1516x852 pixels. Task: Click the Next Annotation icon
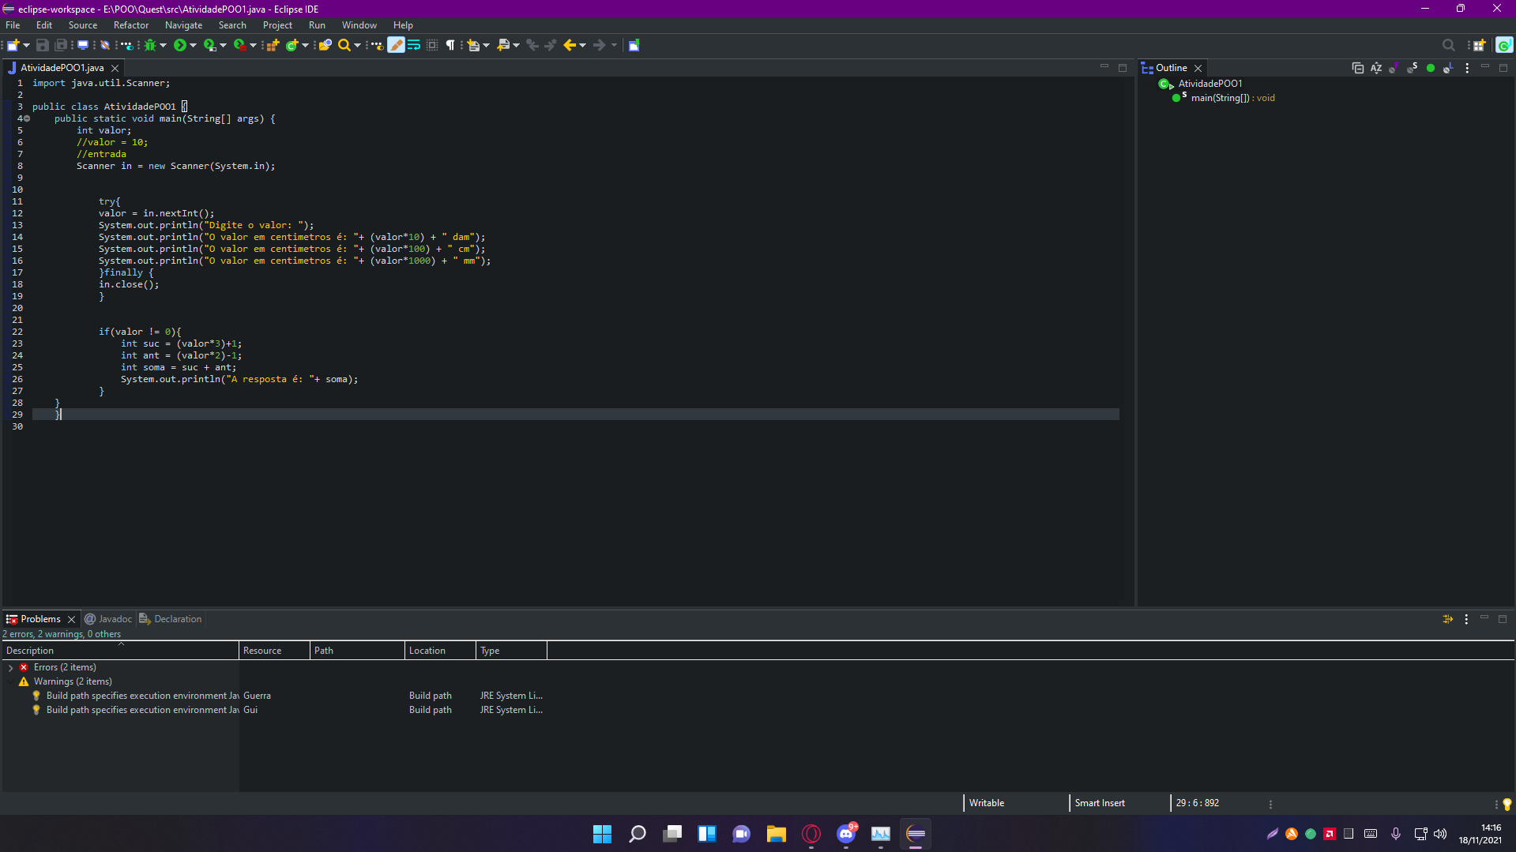[x=473, y=45]
